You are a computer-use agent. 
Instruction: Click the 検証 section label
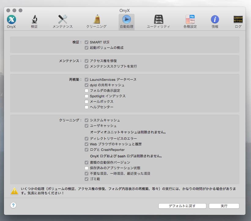pos(77,42)
